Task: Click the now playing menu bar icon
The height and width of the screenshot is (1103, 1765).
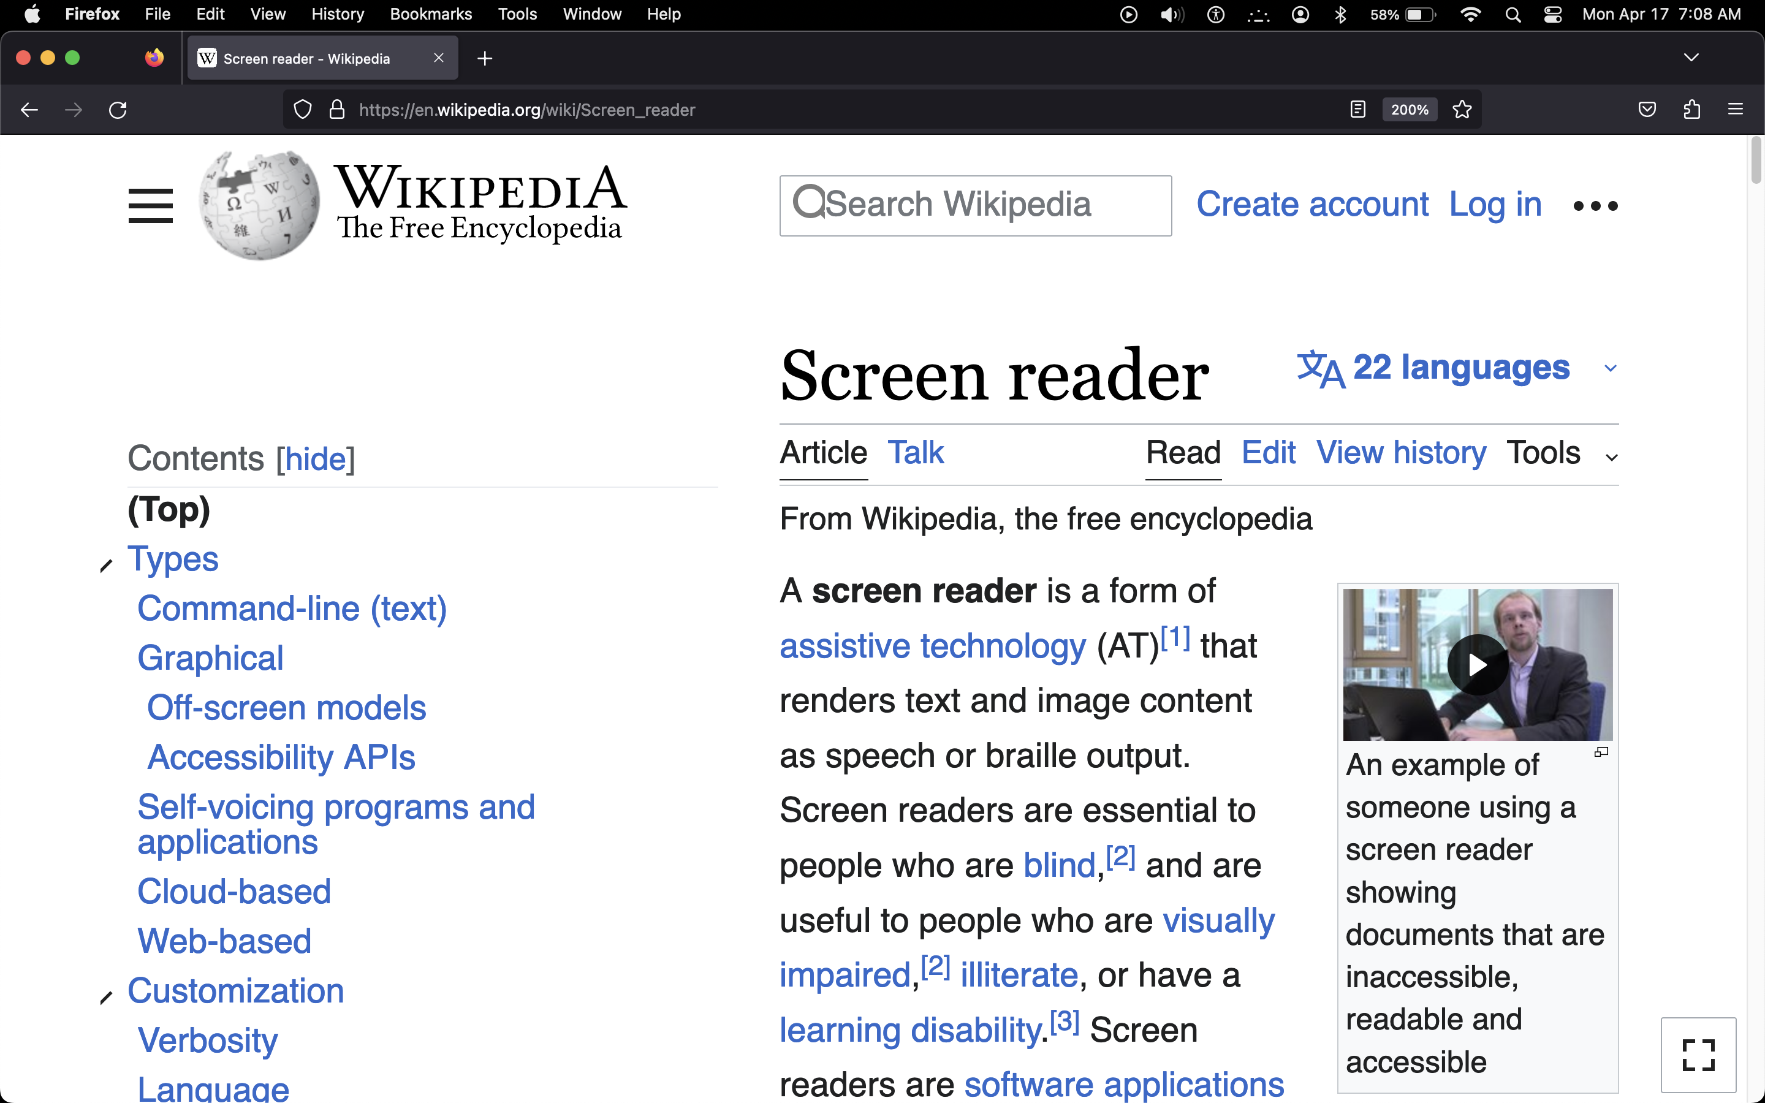Action: (1128, 15)
